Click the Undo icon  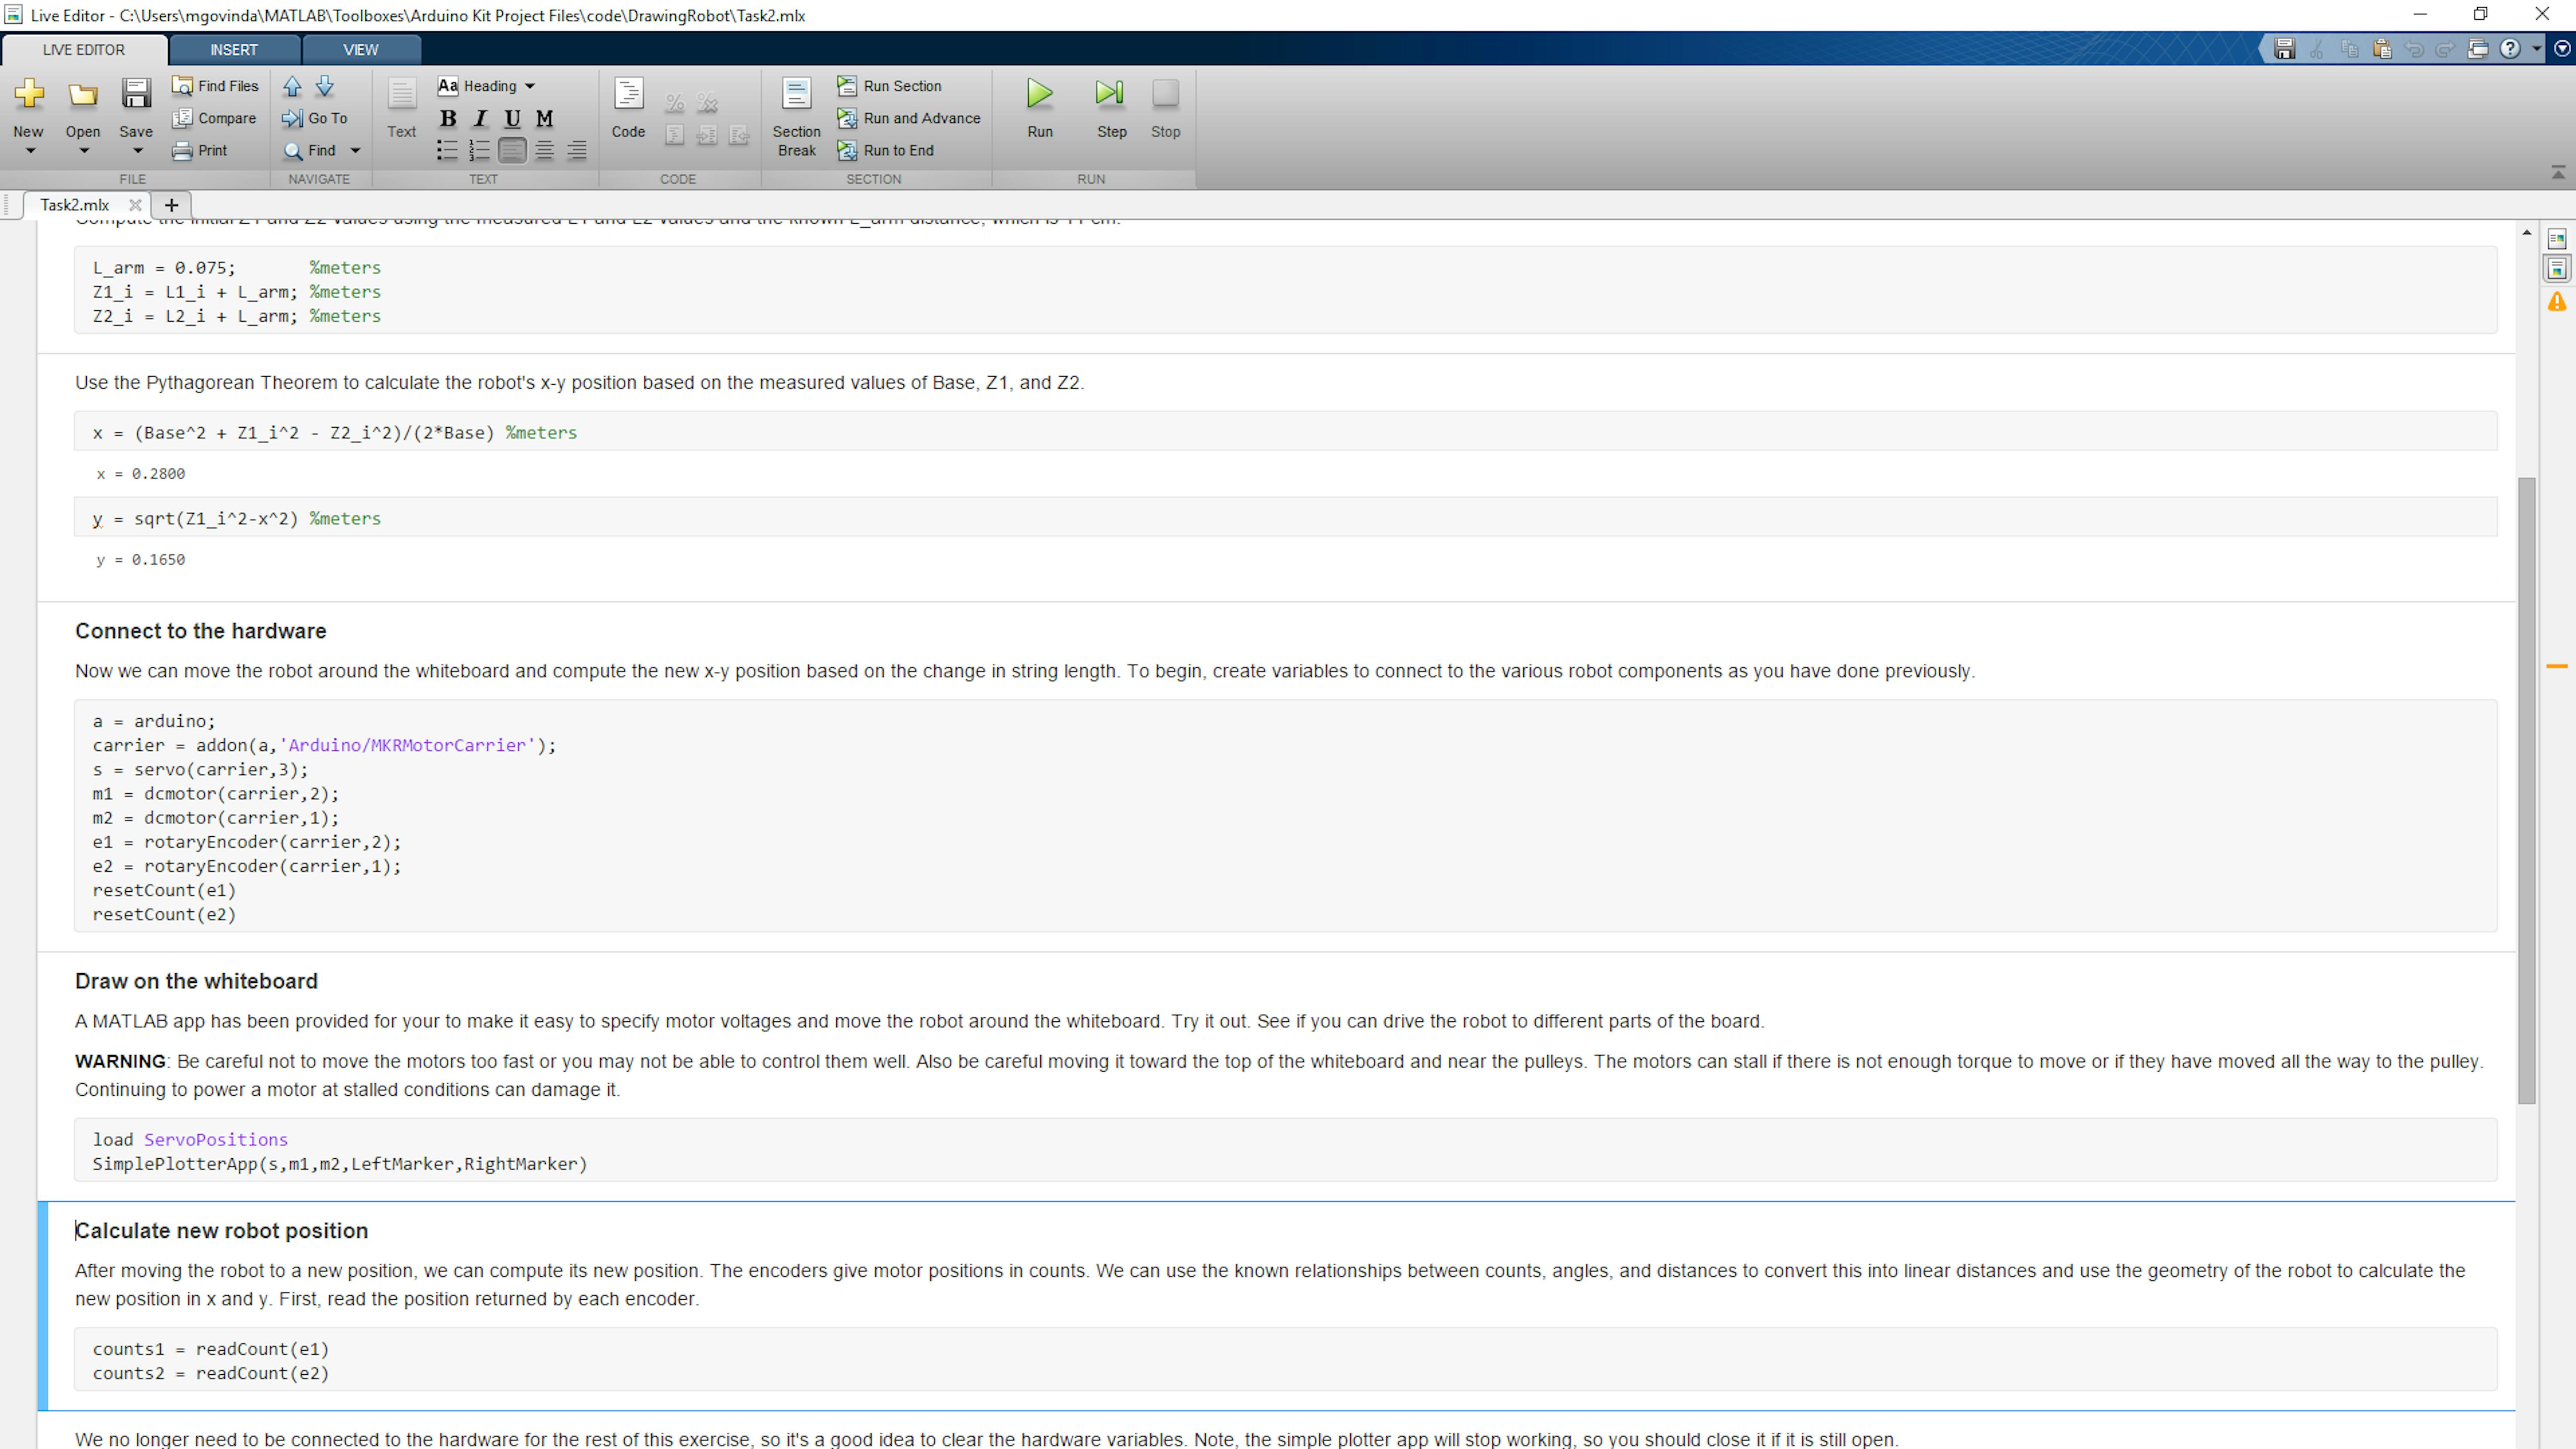point(2414,49)
